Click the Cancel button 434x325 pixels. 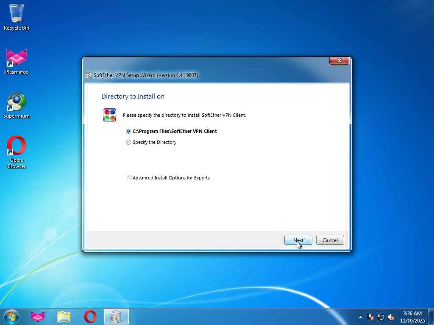(330, 240)
